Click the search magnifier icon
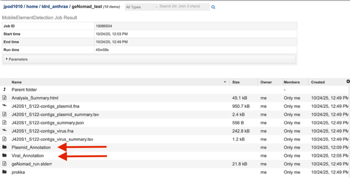 [x=213, y=7]
